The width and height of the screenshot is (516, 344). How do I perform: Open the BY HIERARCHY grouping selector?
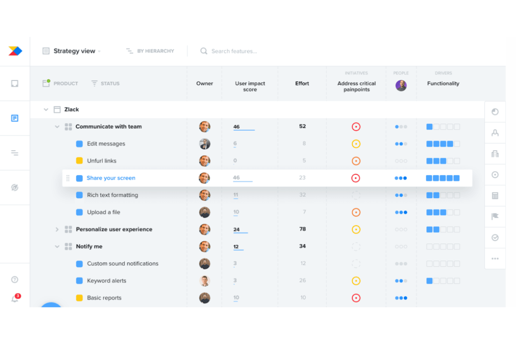[x=150, y=51]
